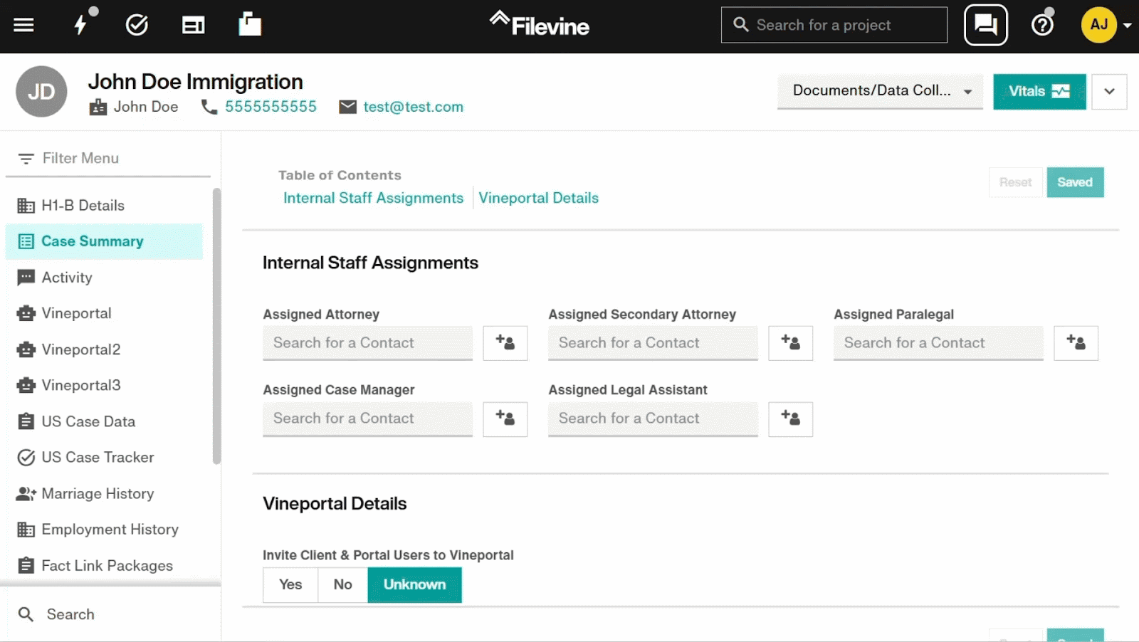Open US Case Tracker section
The width and height of the screenshot is (1139, 642).
point(104,457)
